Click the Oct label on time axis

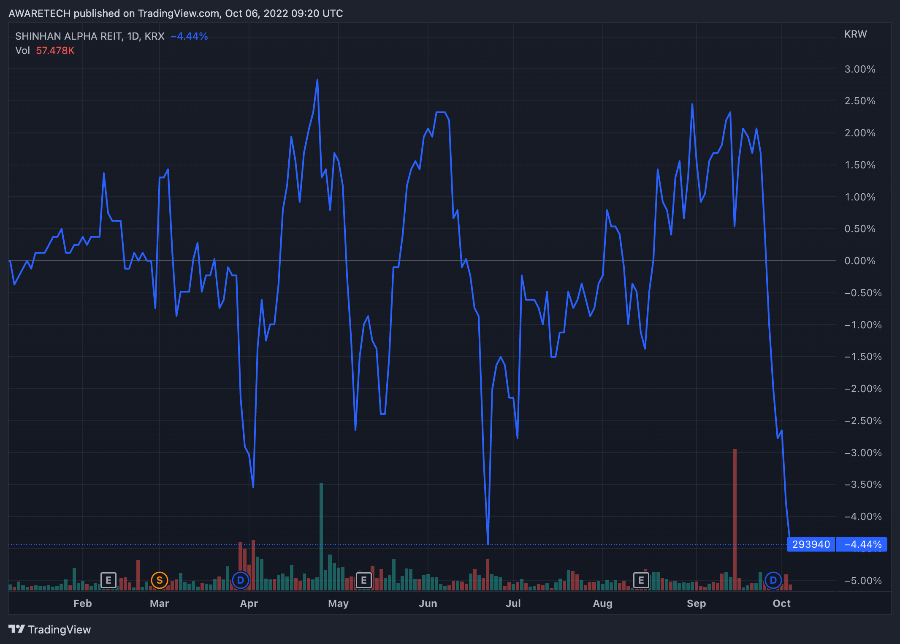click(782, 603)
